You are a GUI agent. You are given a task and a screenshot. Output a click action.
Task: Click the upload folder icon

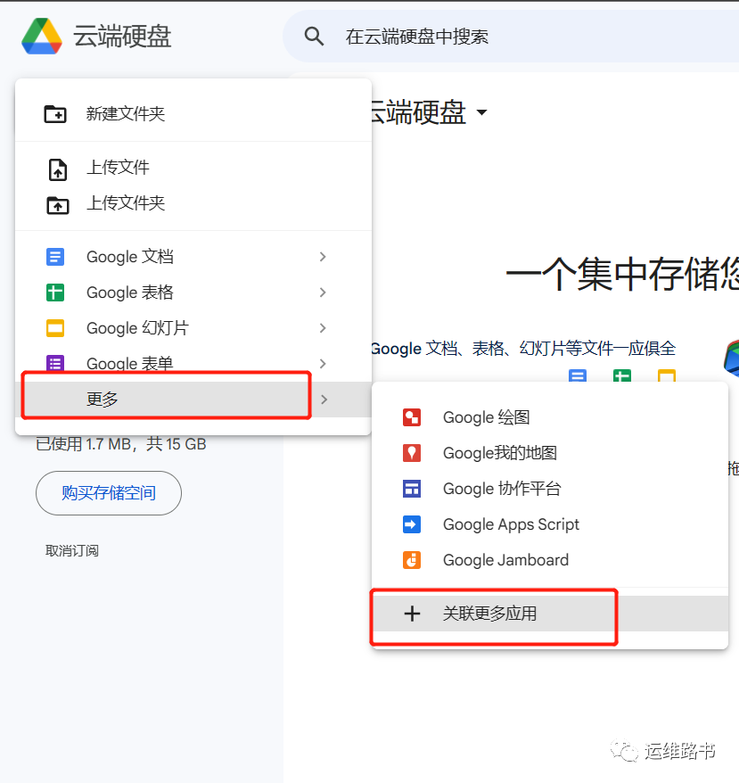[58, 205]
